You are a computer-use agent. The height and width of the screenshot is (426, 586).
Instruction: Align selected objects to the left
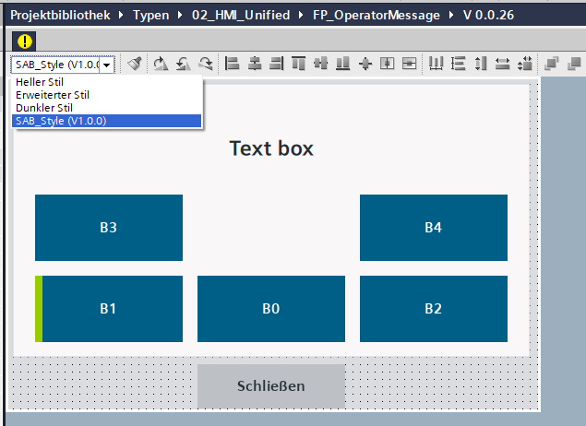pos(232,64)
